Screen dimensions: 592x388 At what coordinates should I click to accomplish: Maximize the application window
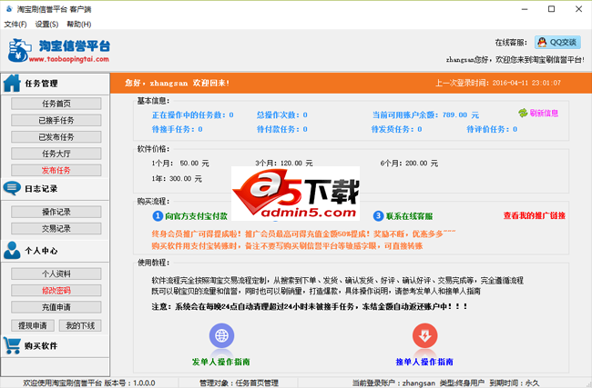coord(552,9)
